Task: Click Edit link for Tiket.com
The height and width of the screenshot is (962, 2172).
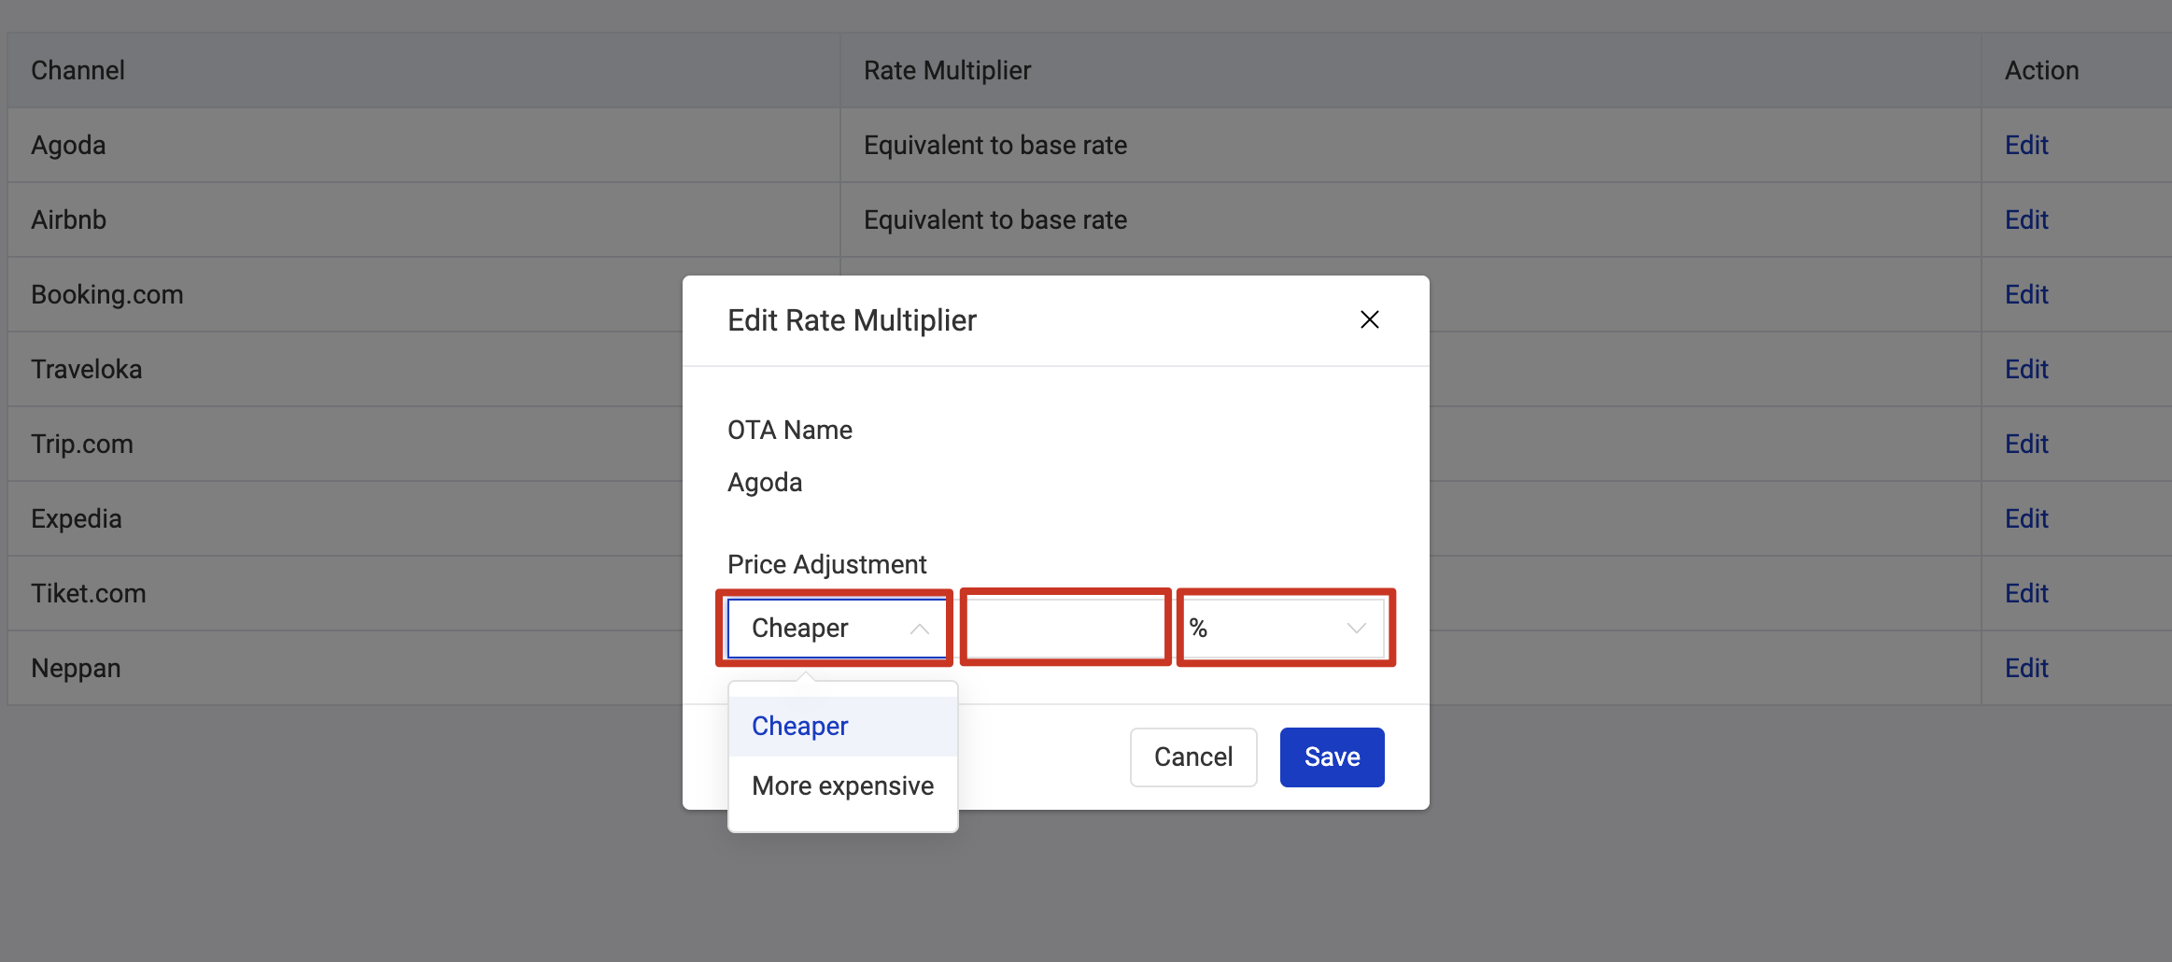Action: (x=2025, y=593)
